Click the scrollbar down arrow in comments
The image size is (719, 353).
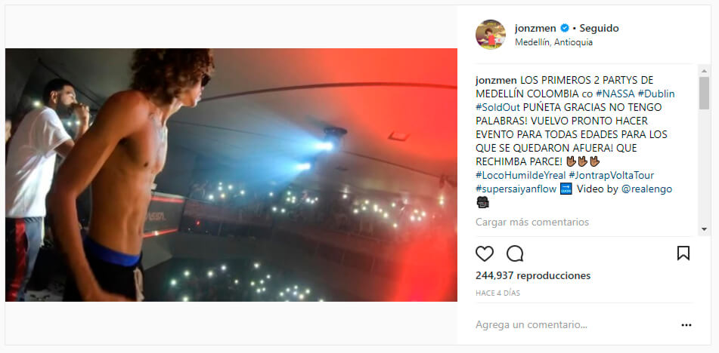pos(704,229)
